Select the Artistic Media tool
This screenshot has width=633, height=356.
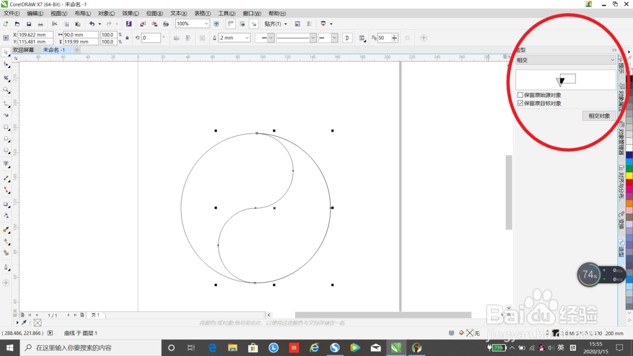[6, 115]
